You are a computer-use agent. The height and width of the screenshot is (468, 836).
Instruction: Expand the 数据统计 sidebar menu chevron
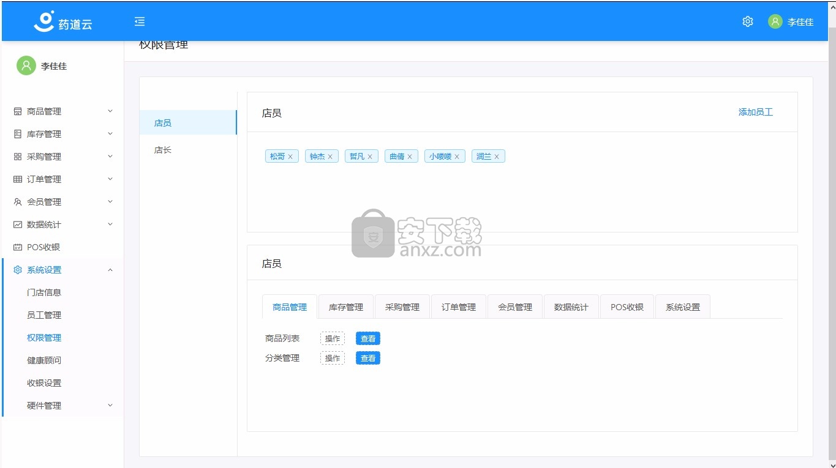[x=110, y=224]
